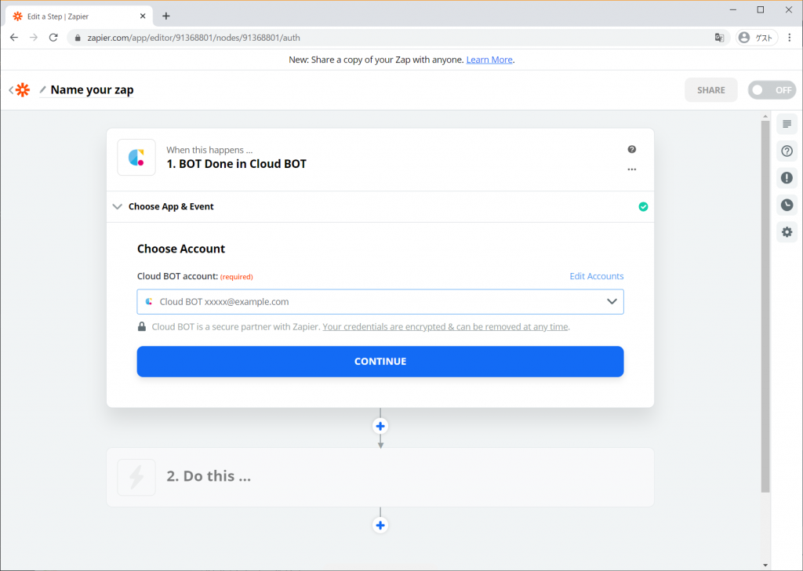Open the translate page icon in address bar
Screen dimensions: 803x571
click(720, 38)
